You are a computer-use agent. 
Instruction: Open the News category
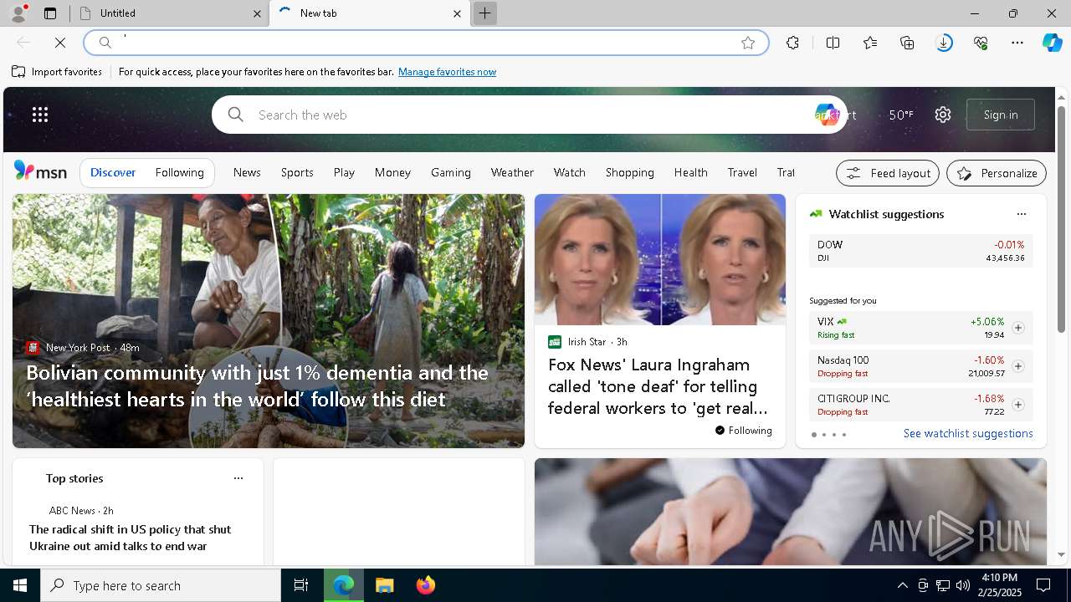[247, 172]
